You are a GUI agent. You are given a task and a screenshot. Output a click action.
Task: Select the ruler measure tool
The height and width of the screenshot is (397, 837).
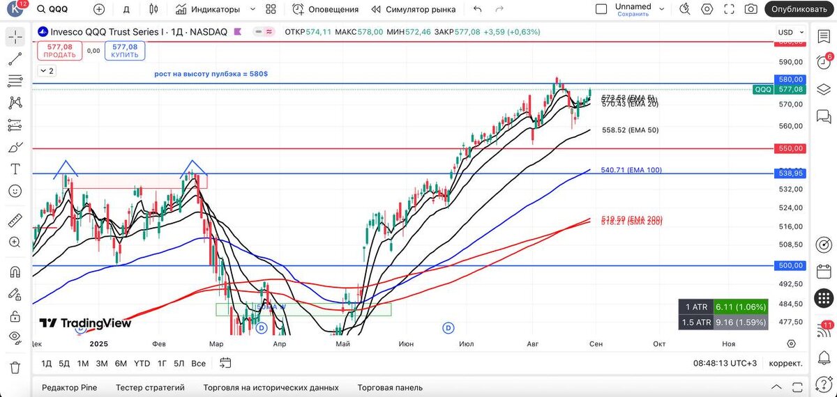(15, 221)
